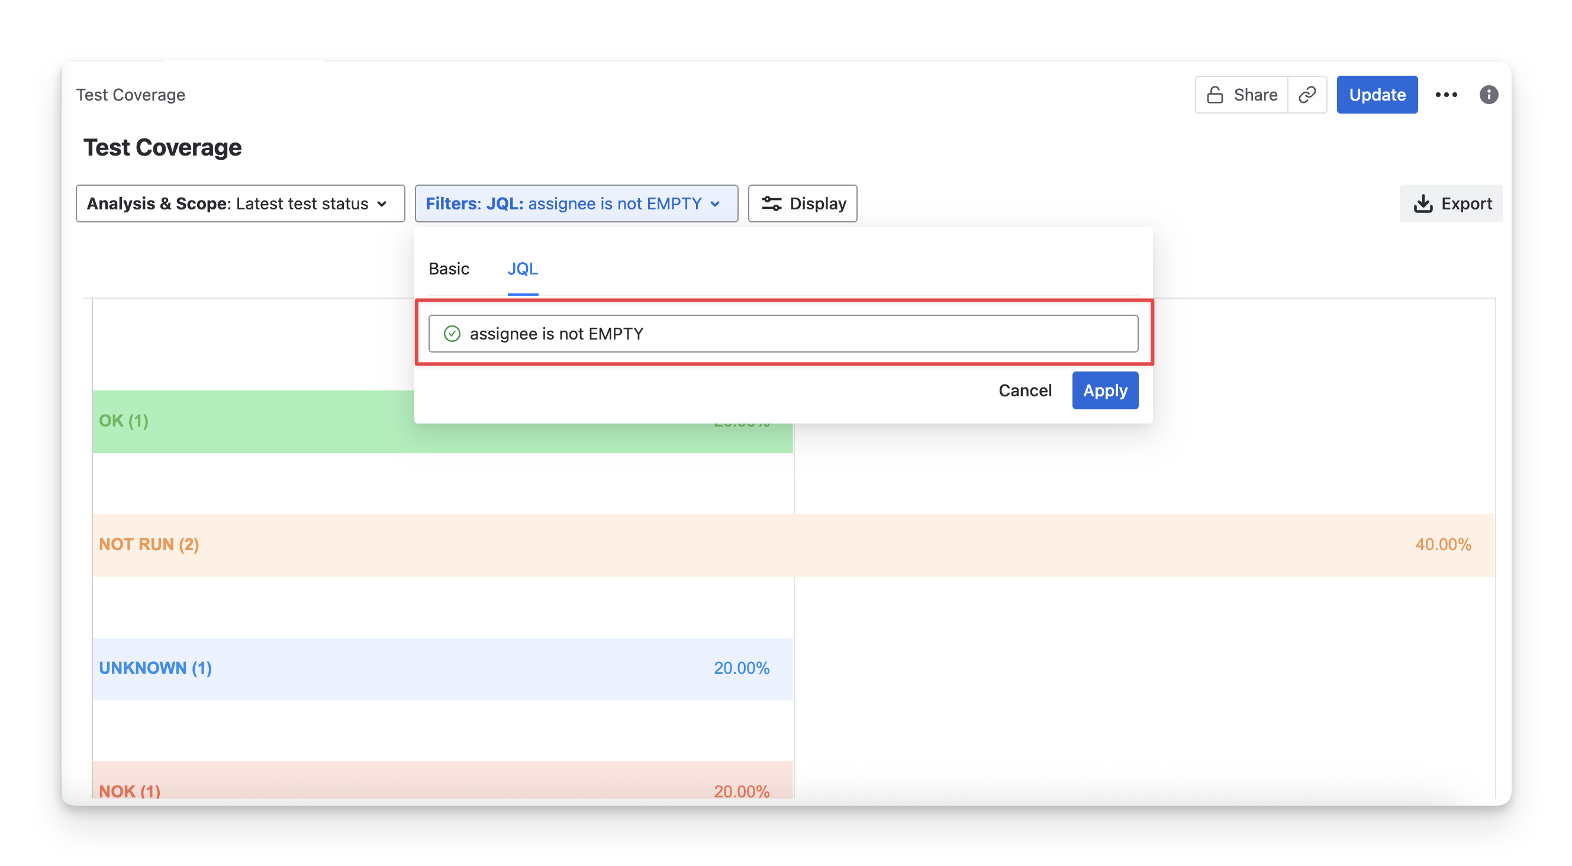Click the UNKNOWN (1) blue bar

(x=443, y=668)
